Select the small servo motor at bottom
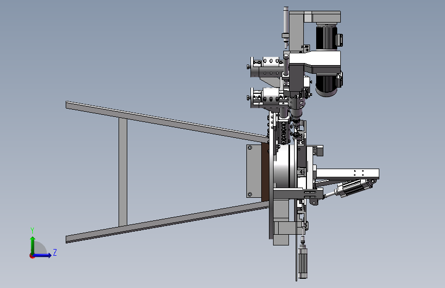This screenshot has height=288, width=445. (302, 262)
